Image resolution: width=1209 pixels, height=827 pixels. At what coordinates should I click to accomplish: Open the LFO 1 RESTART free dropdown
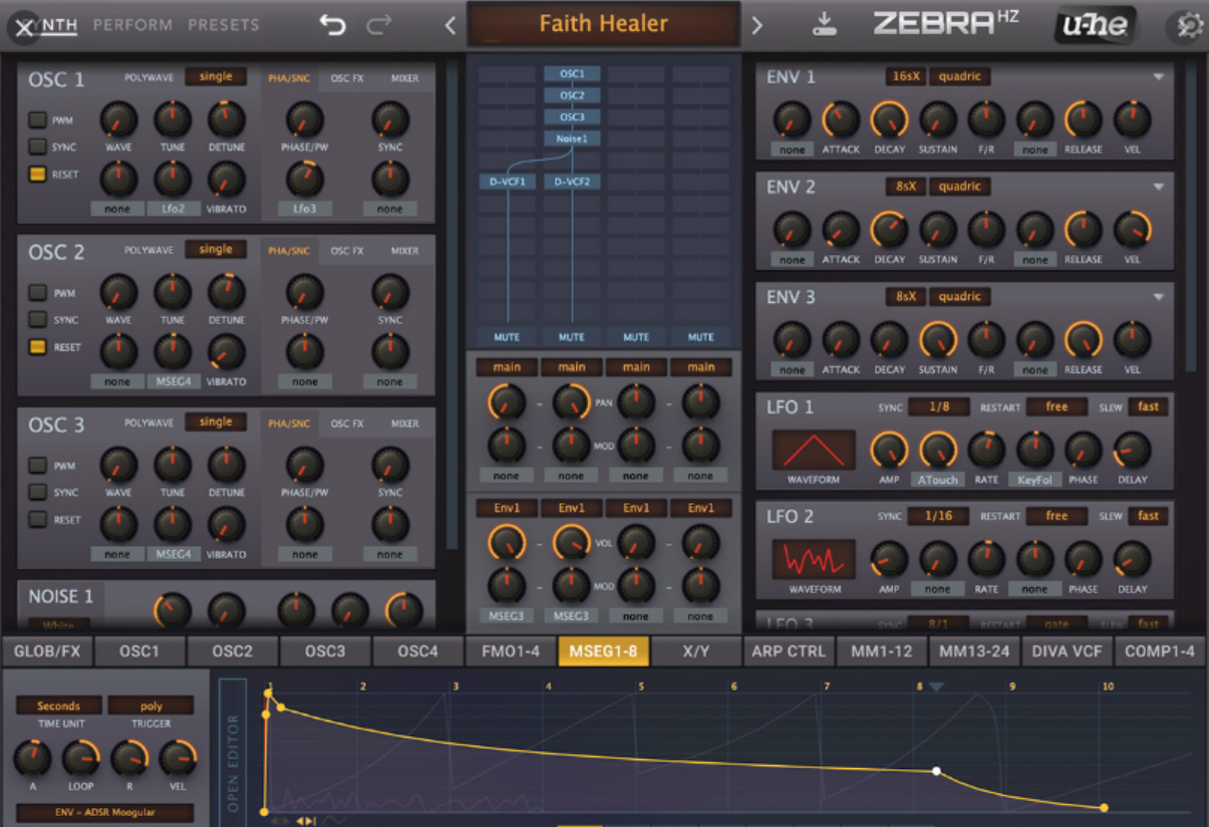click(x=1057, y=408)
